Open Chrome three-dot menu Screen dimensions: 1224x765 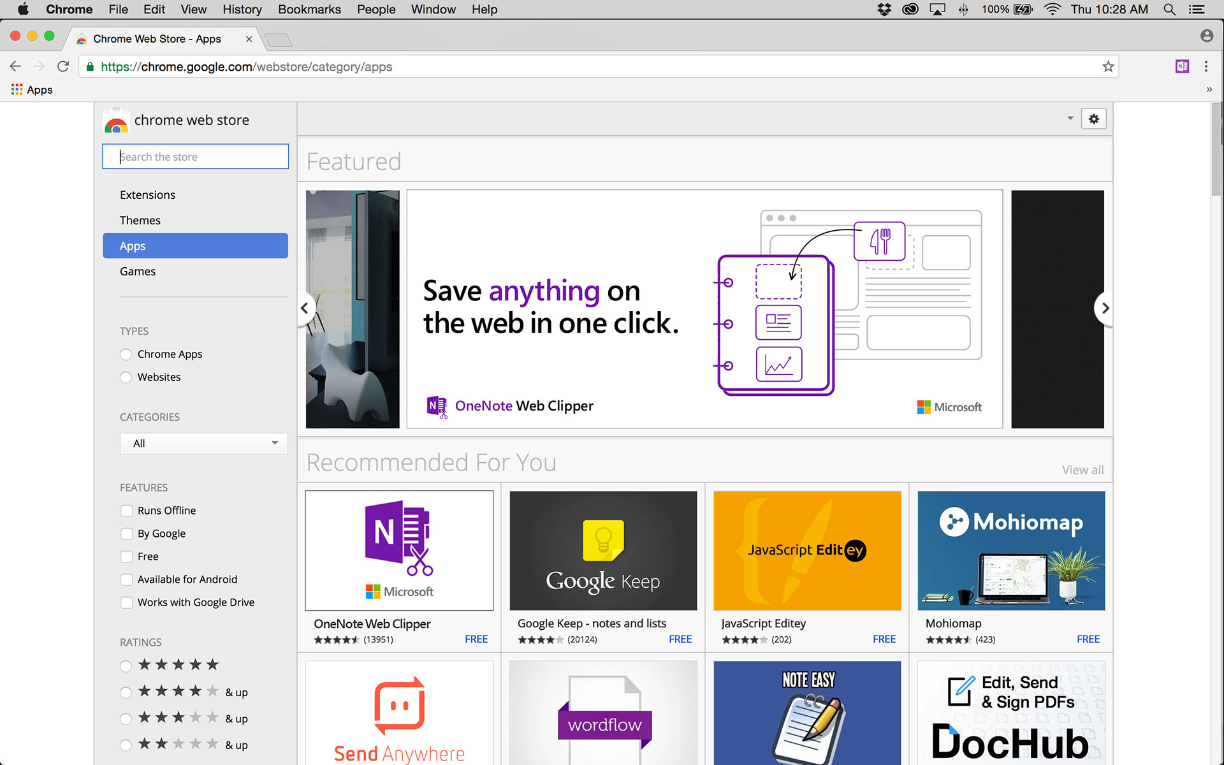tap(1206, 66)
